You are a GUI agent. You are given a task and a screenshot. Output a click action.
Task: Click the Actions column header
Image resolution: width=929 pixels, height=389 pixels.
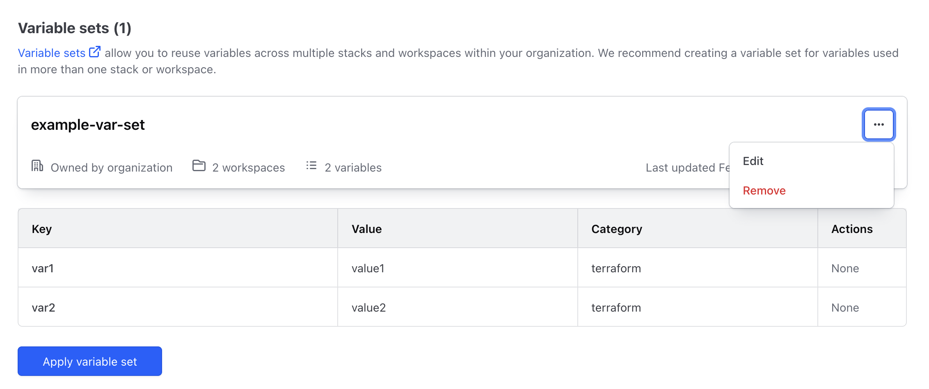852,229
